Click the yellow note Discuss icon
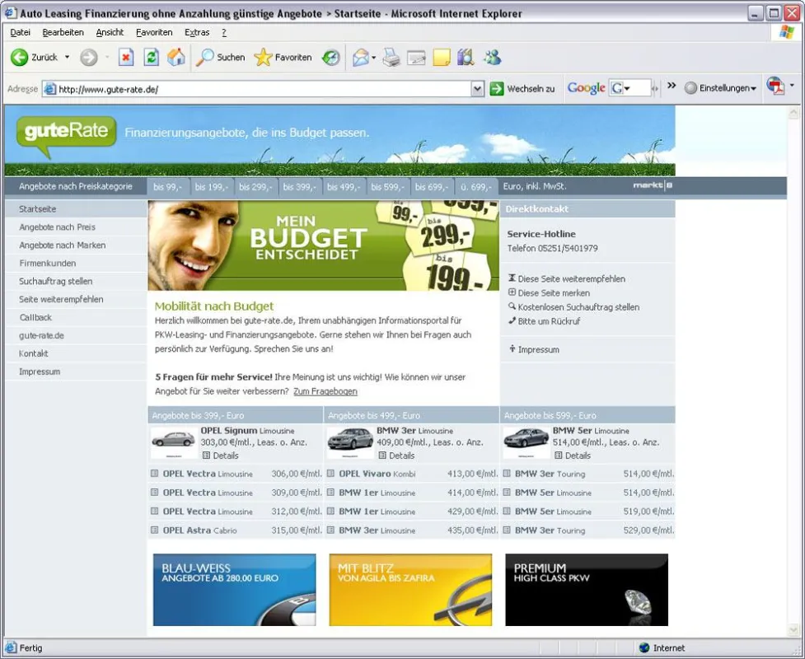 [442, 57]
